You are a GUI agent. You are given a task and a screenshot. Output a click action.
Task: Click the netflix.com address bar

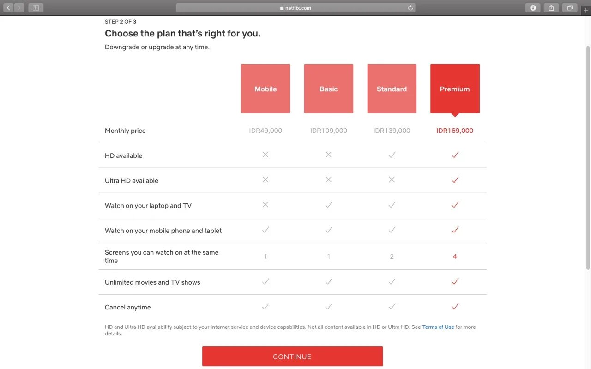[x=295, y=8]
